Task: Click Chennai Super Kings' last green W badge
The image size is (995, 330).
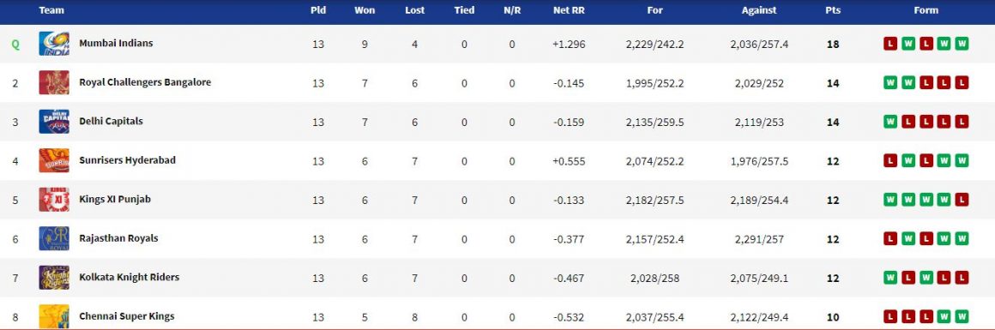Action: tap(962, 316)
